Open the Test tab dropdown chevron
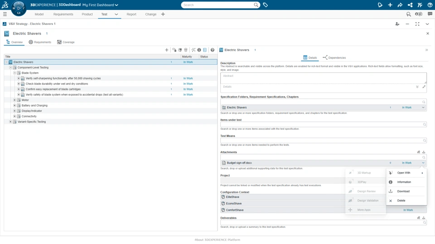 116,14
